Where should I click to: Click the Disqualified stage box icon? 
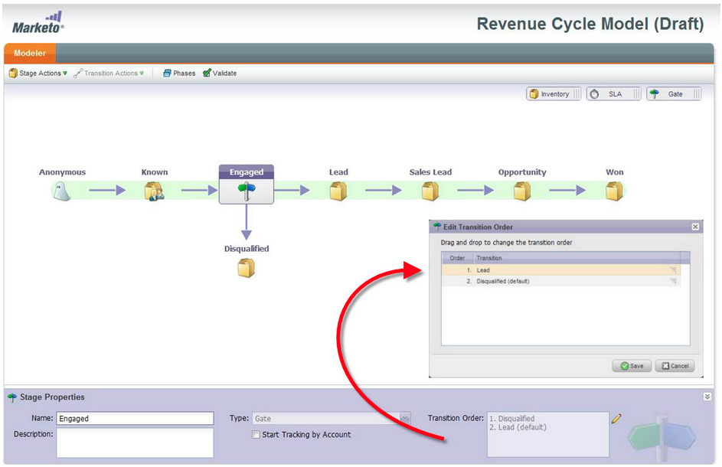coord(247,268)
